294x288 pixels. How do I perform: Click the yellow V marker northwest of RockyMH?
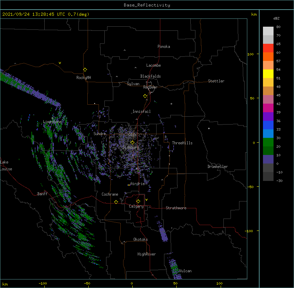[x=60, y=63]
